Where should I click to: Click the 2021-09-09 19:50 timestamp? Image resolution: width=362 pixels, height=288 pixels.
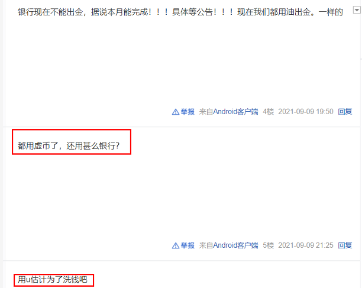[306, 112]
